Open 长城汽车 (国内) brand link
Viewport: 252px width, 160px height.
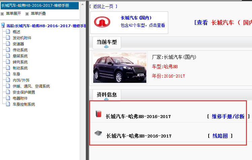pos(136,18)
